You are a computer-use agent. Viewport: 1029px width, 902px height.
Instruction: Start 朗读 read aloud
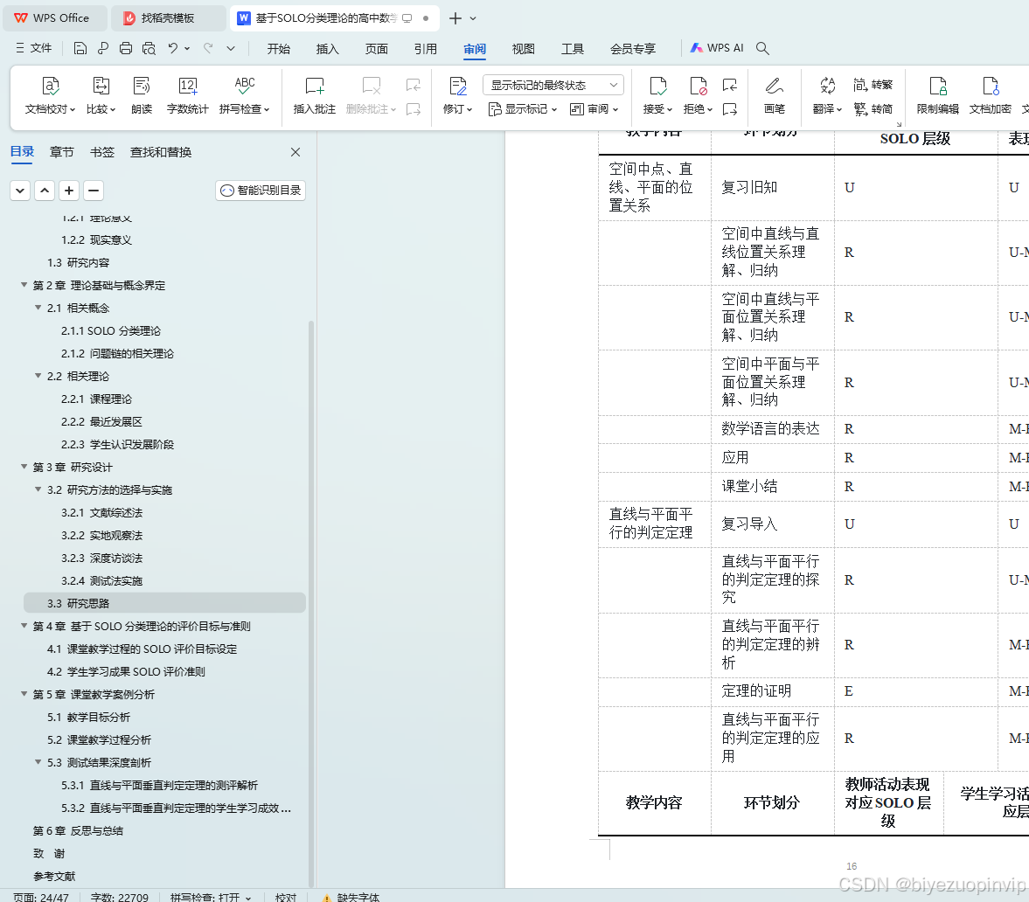(141, 96)
